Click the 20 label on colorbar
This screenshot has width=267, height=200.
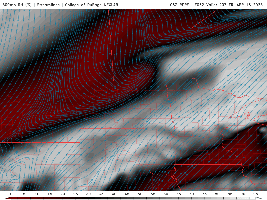(x=63, y=194)
